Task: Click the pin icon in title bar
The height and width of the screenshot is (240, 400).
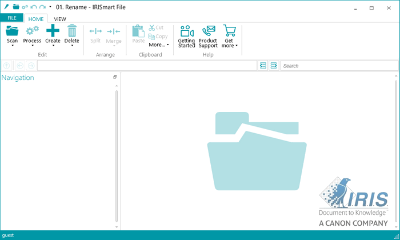Action: (6, 7)
